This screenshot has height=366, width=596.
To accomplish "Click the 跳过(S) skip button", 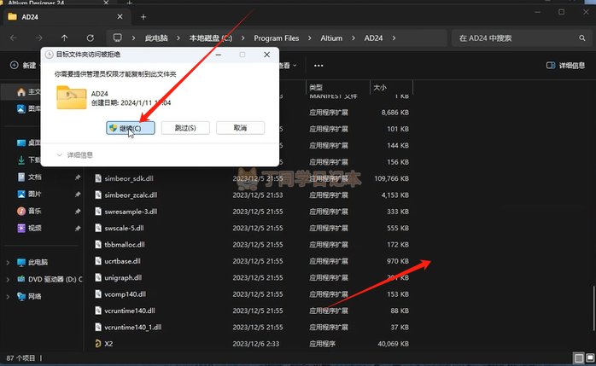I will pyautogui.click(x=185, y=128).
